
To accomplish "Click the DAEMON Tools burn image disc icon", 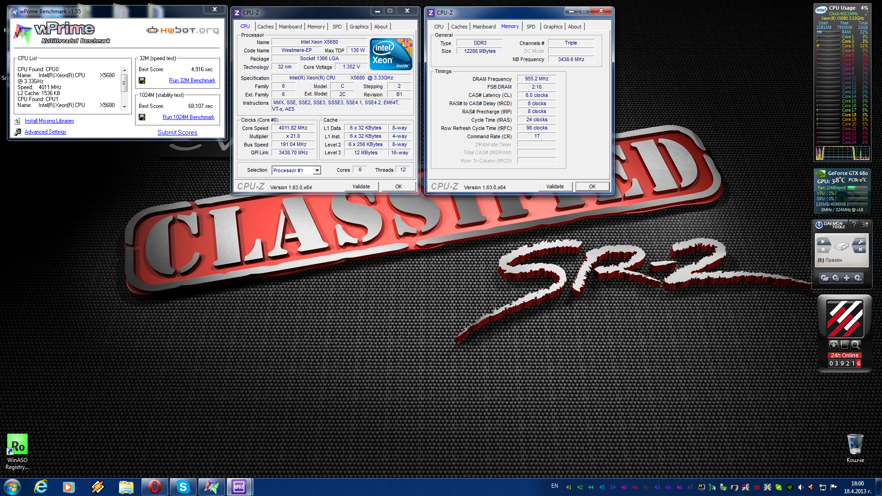I will pos(858,278).
